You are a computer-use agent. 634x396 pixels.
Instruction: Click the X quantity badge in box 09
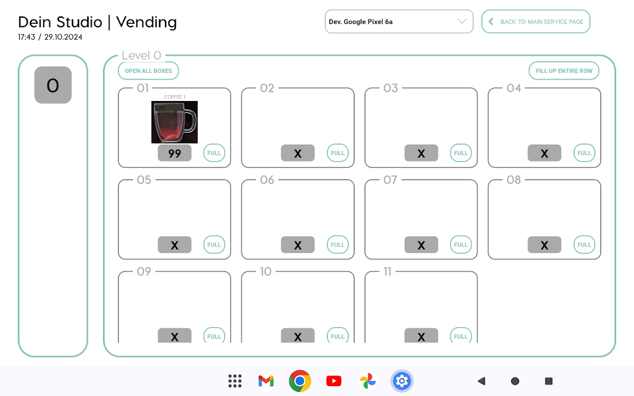(175, 336)
